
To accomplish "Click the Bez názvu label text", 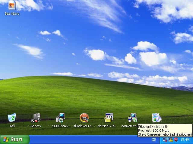I will click(x=12, y=14).
